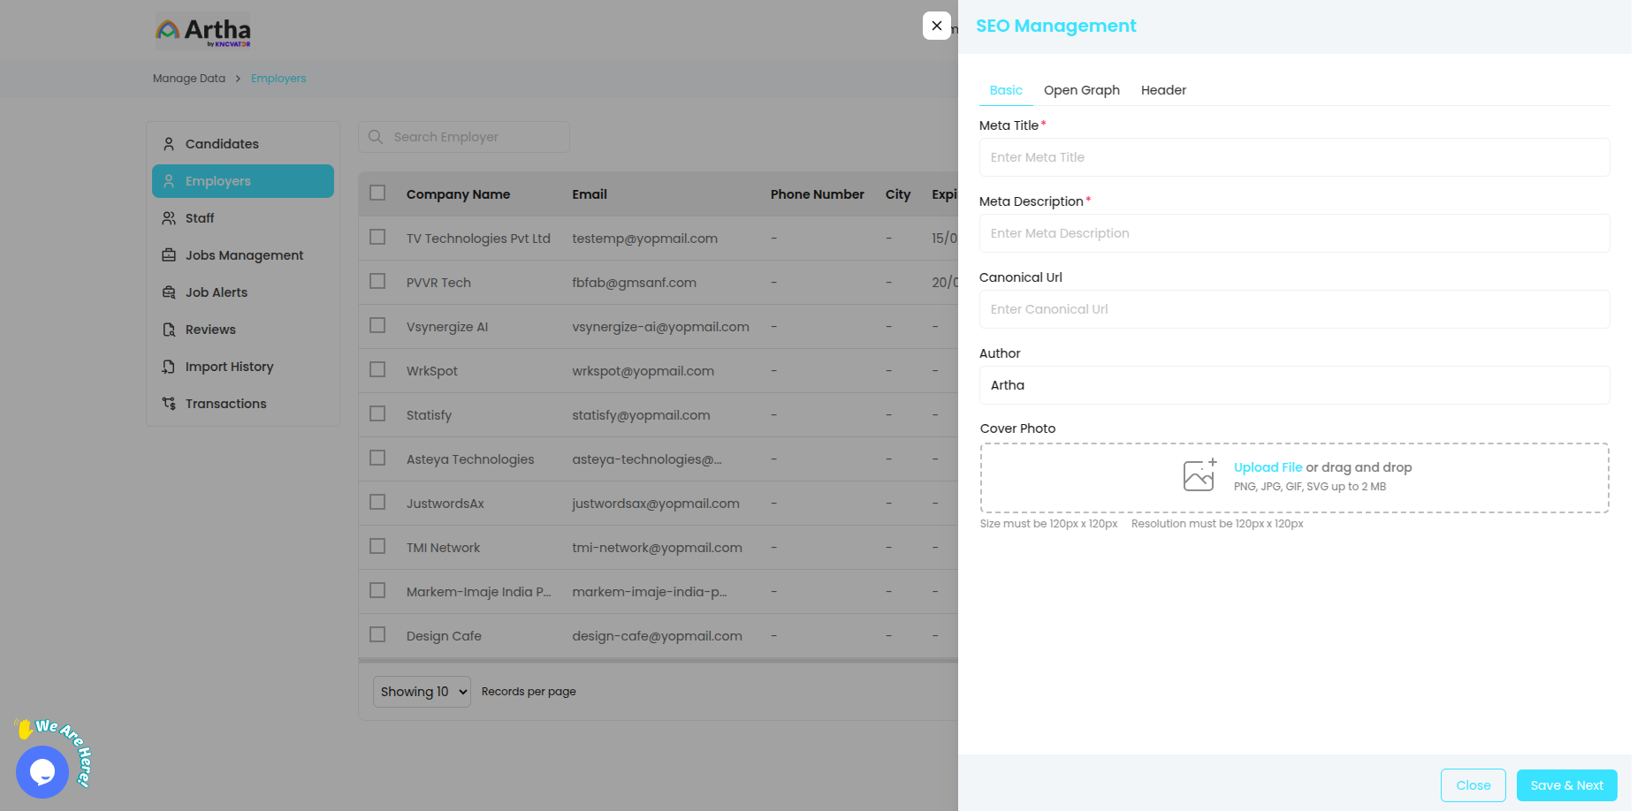Toggle the select-all checkbox in table header

pyautogui.click(x=377, y=193)
